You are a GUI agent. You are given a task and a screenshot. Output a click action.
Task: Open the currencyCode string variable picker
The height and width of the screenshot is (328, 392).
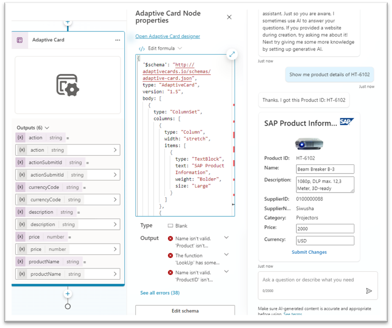tap(67, 200)
